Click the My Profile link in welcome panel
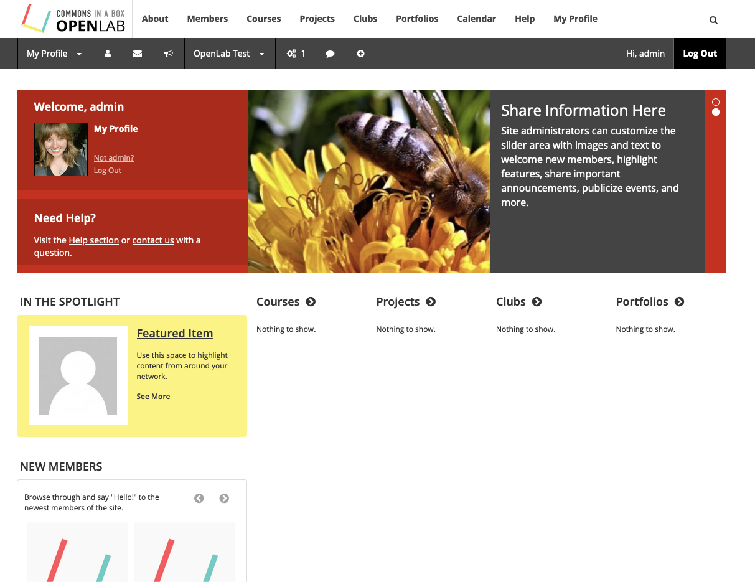This screenshot has height=582, width=755. (x=116, y=129)
